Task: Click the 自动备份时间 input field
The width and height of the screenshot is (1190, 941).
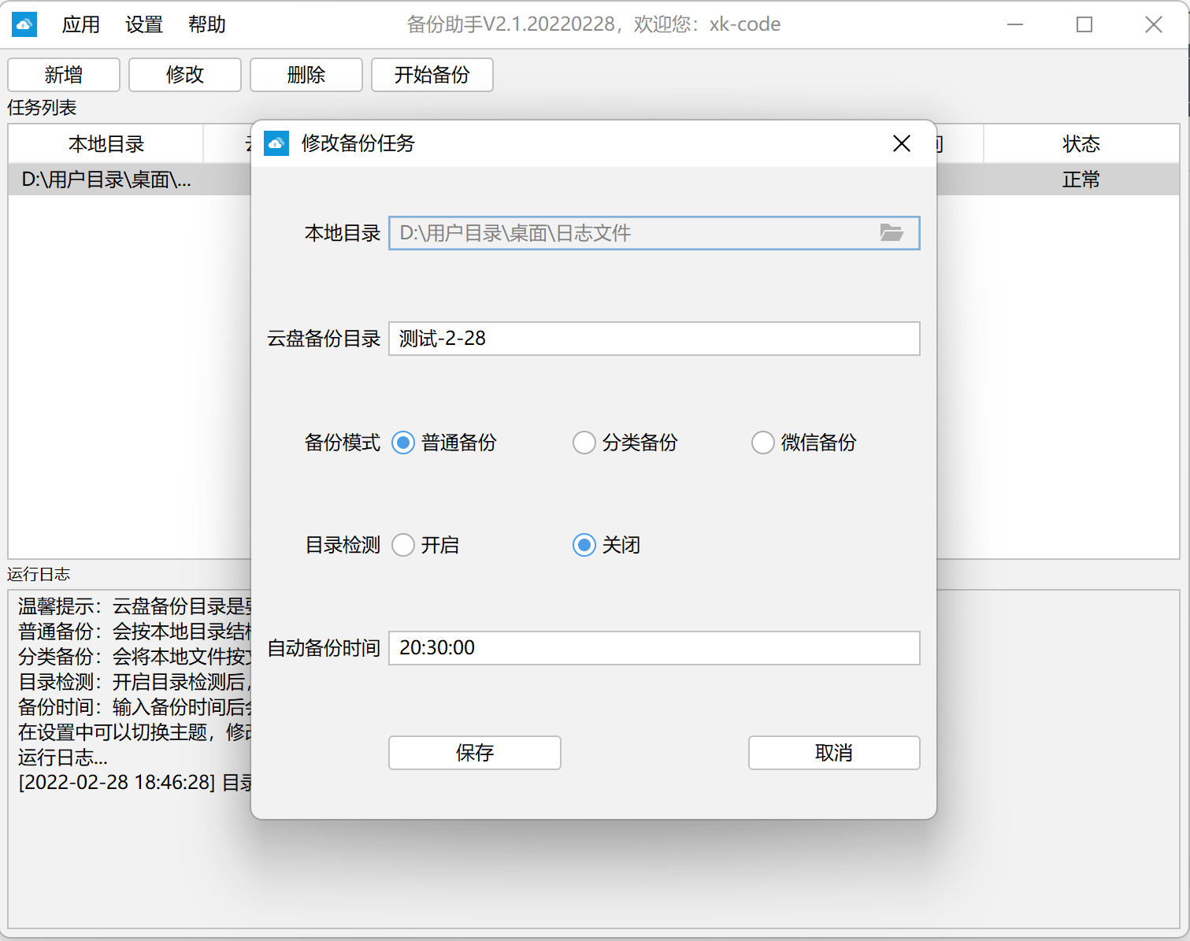Action: coord(654,648)
